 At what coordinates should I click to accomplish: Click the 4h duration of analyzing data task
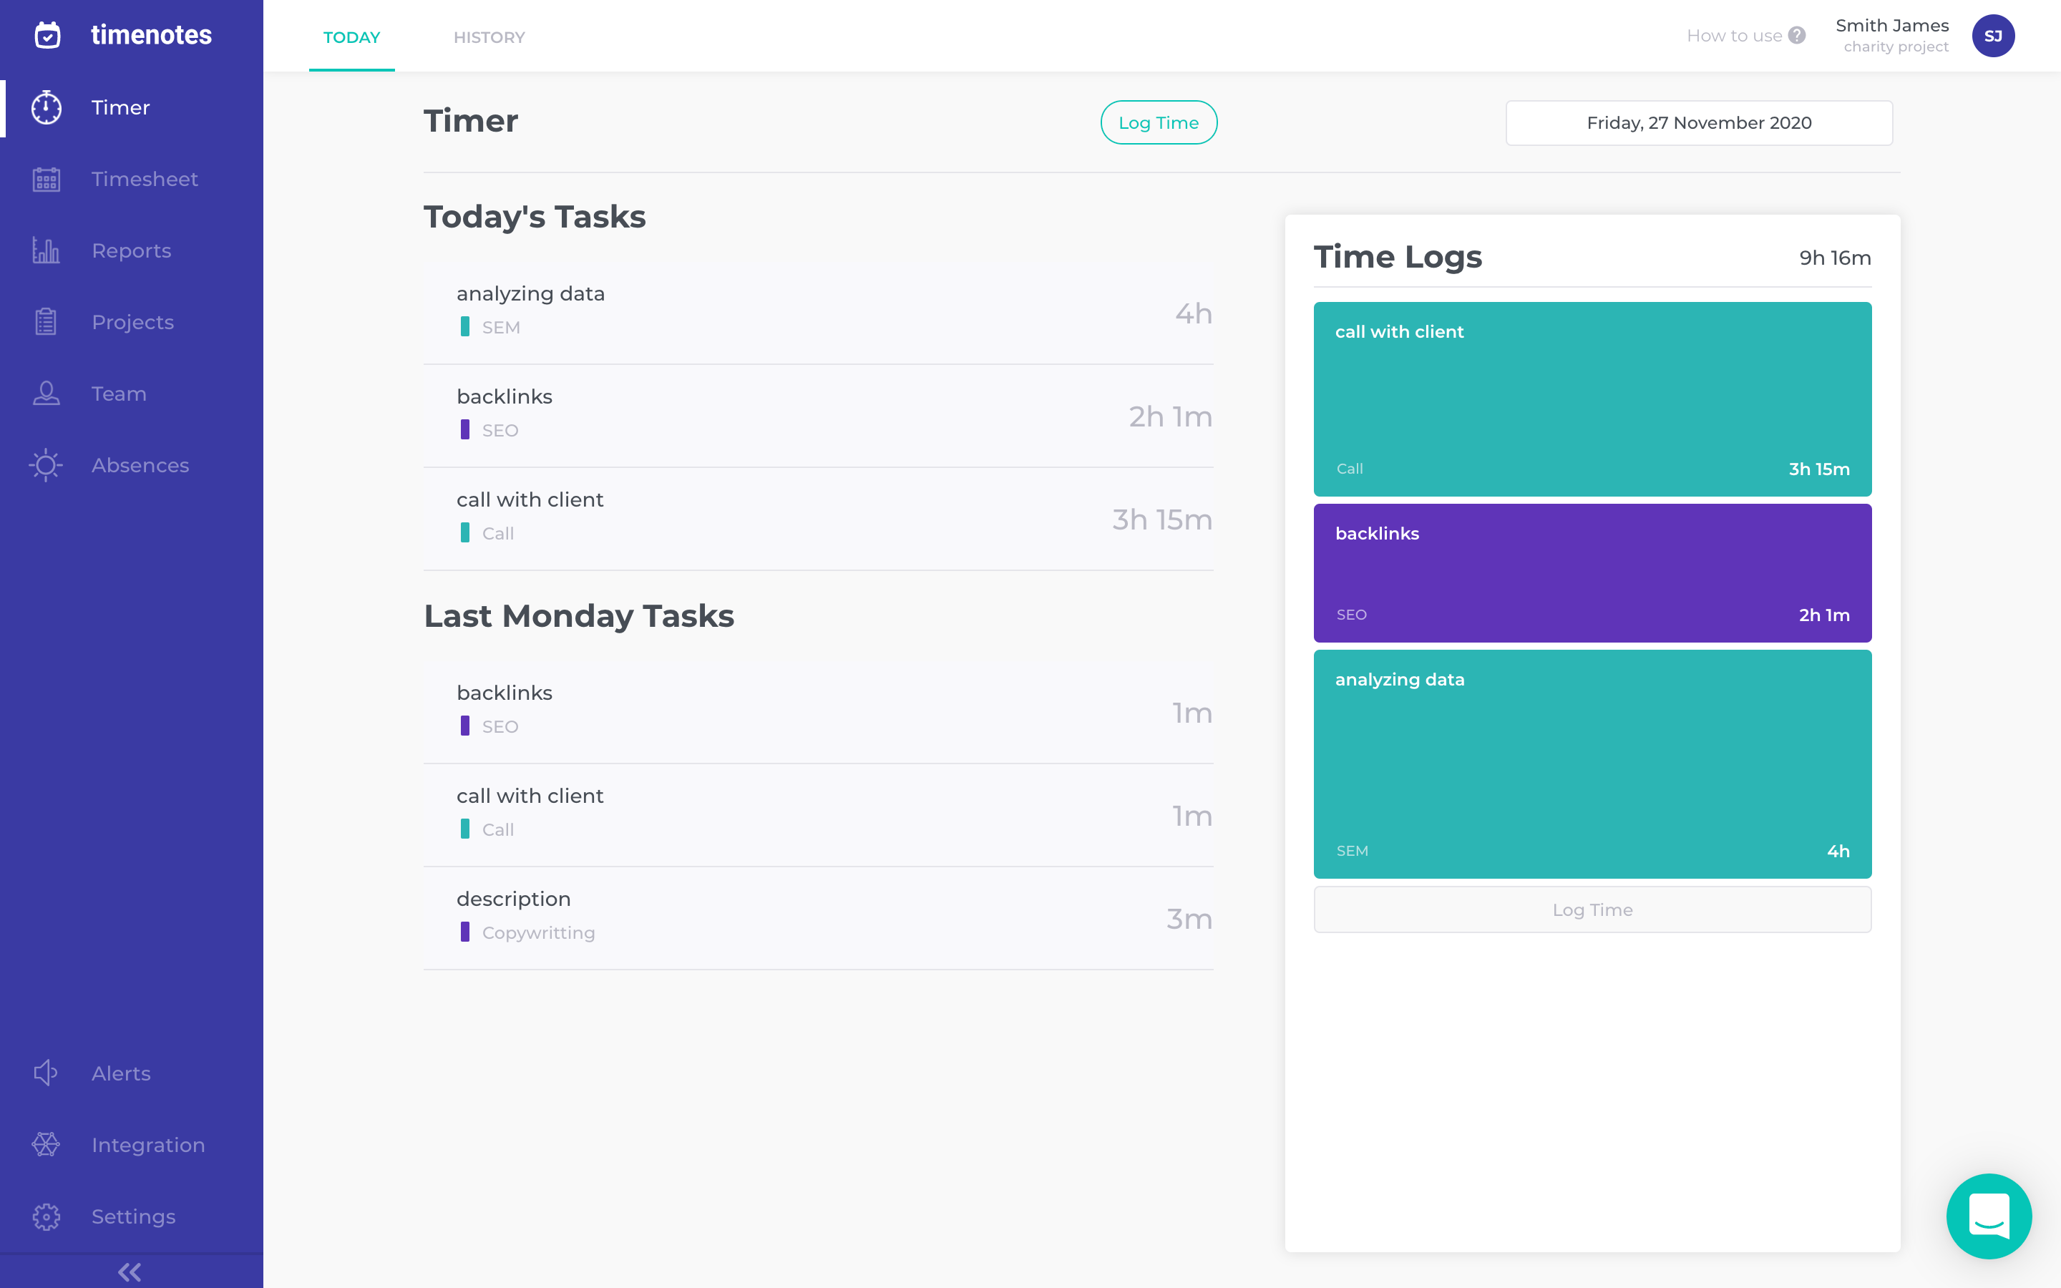[1193, 313]
